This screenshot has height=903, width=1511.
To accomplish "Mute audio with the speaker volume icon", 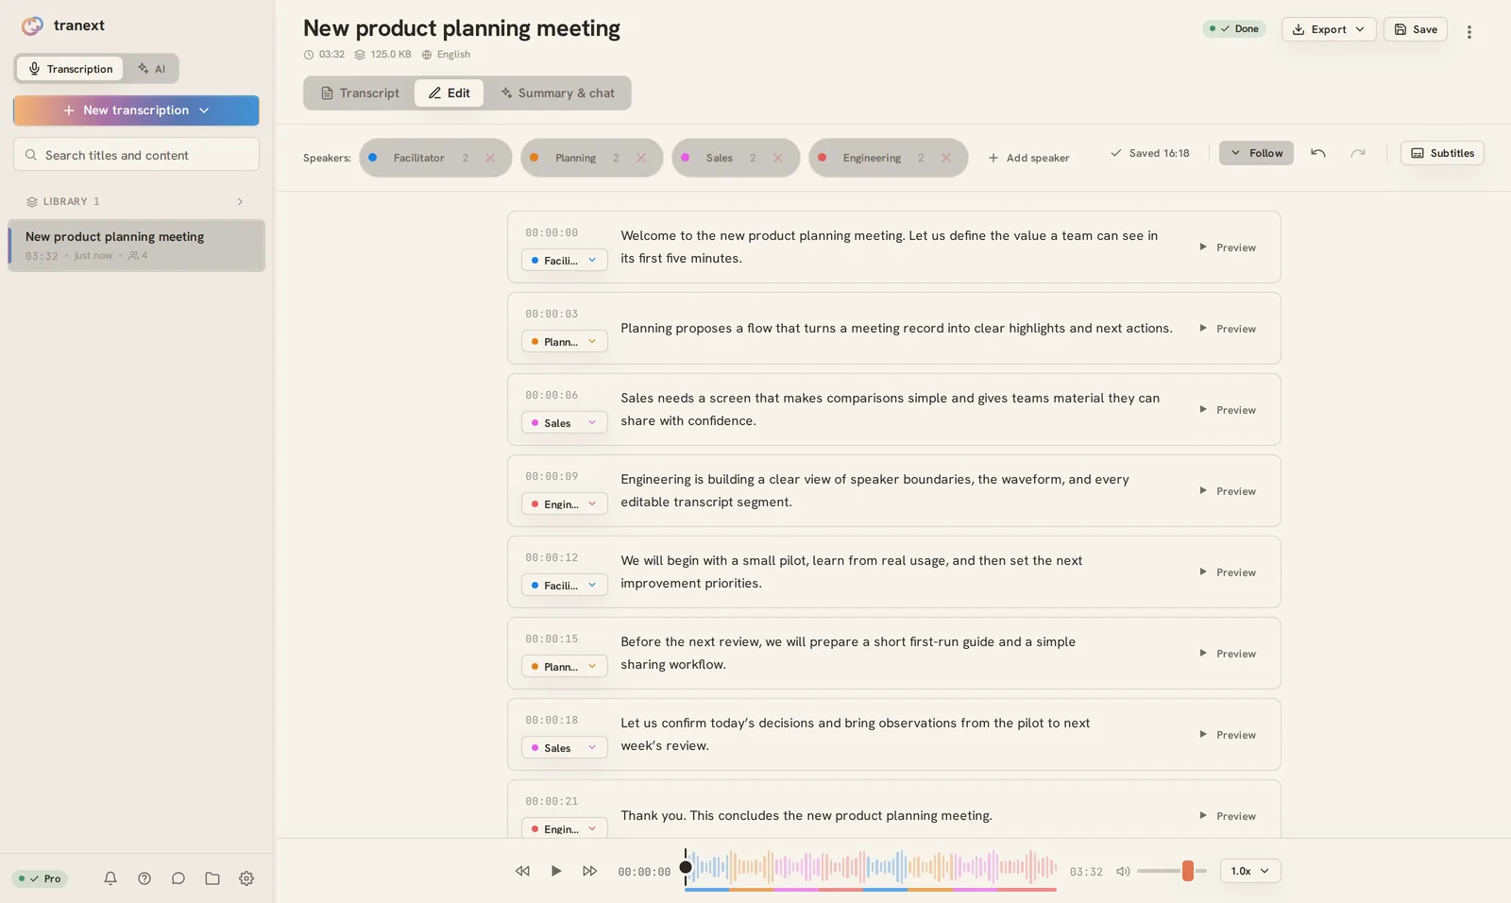I will tap(1123, 872).
